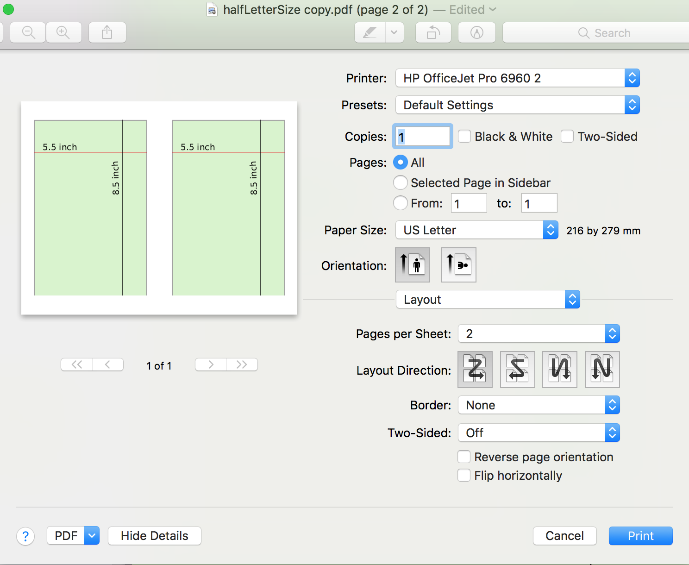
Task: Choose top-to-bottom column layout direction
Action: (559, 369)
